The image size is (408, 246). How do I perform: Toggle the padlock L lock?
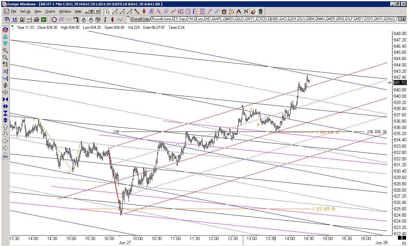pos(91,20)
